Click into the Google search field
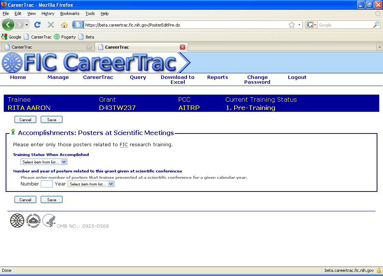The image size is (383, 276). click(x=345, y=25)
